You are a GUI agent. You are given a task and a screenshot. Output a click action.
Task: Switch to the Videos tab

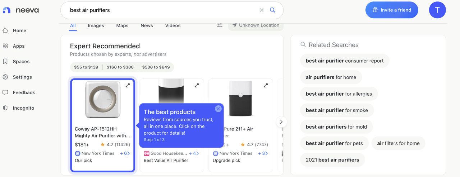coord(173,25)
